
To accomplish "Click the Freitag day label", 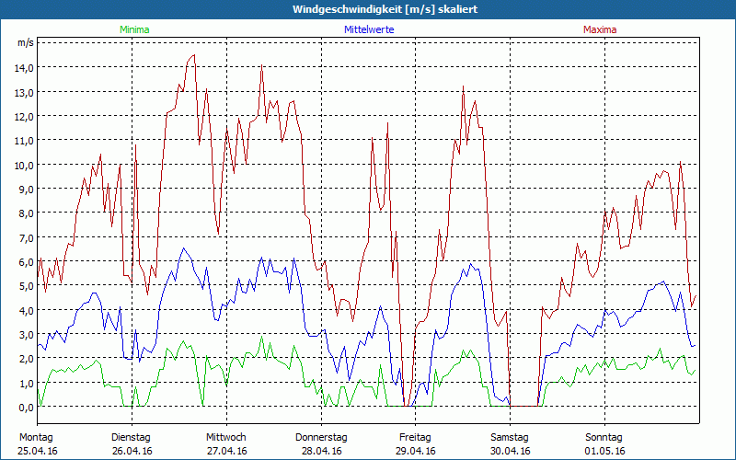I will 416,438.
